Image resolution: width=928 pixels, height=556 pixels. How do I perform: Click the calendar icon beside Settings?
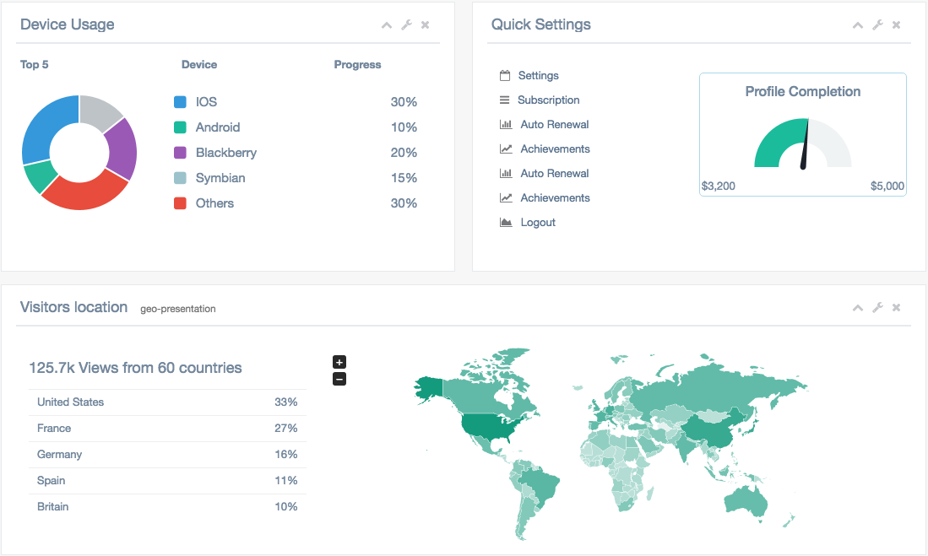click(505, 76)
